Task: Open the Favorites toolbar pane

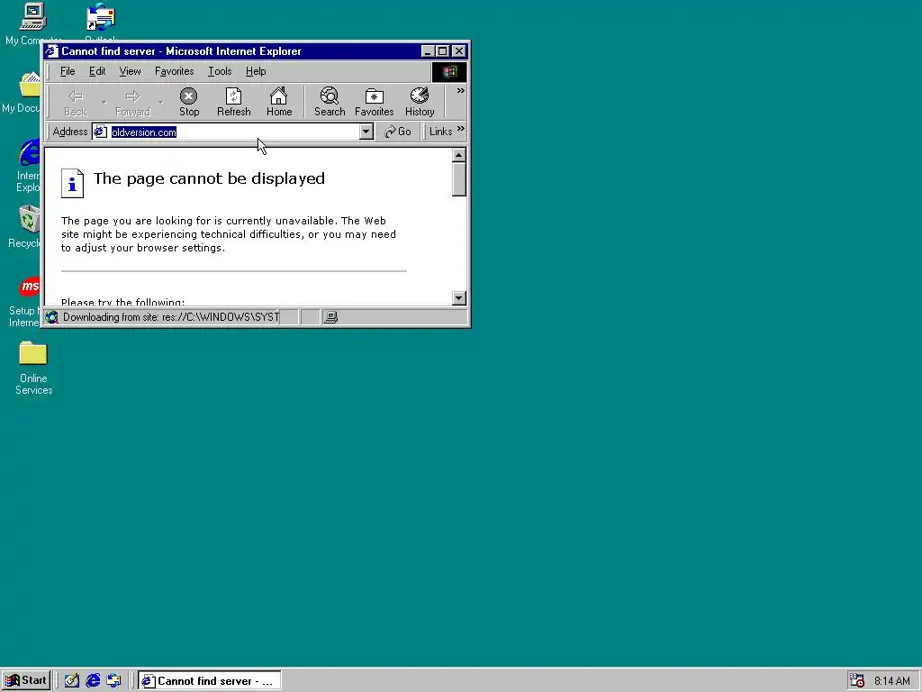Action: coord(374,103)
